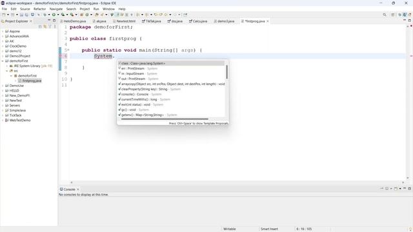This screenshot has height=232, width=413.
Task: Collapse the demoforFirst project node
Action: pos(3,61)
